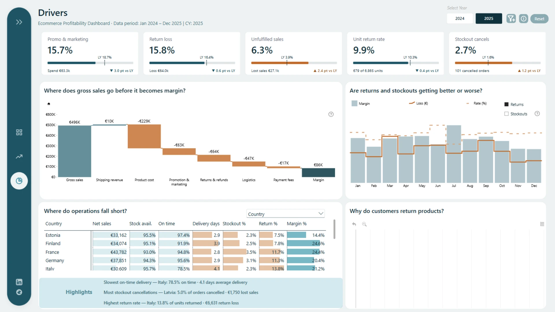Open the help icon next to Stockouts

(537, 114)
